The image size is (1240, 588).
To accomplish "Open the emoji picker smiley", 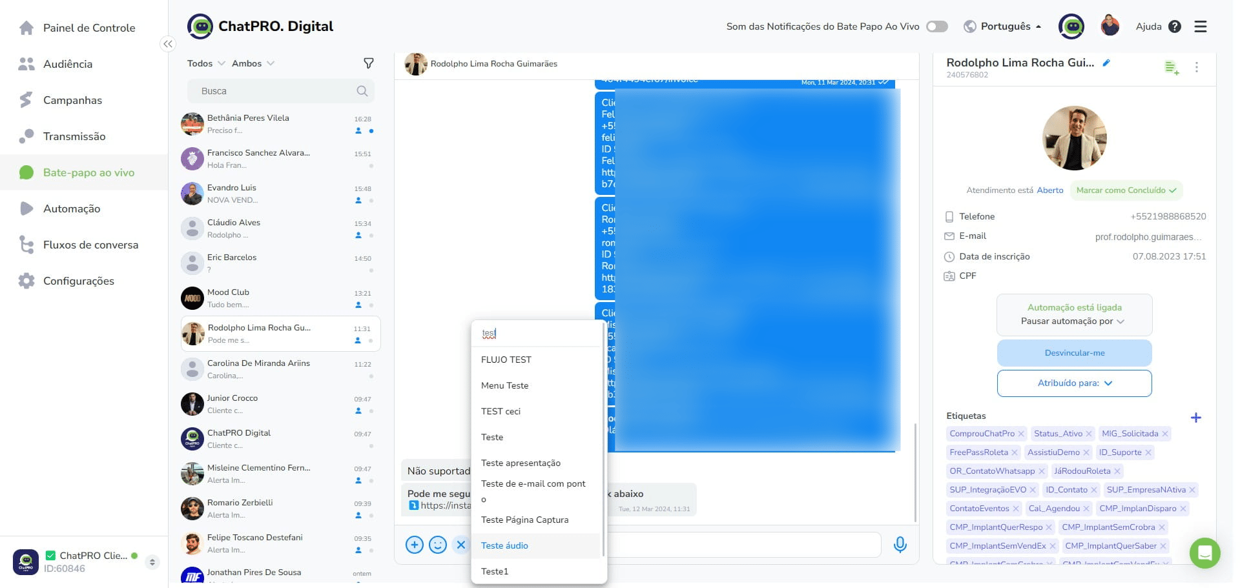I will tap(438, 545).
